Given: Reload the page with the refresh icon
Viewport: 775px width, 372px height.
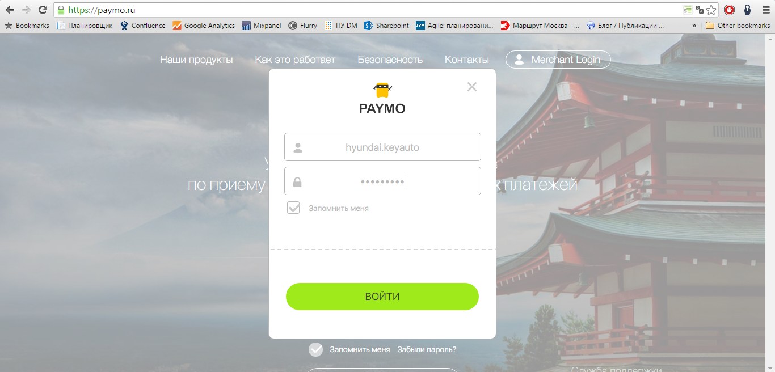Looking at the screenshot, I should point(43,10).
